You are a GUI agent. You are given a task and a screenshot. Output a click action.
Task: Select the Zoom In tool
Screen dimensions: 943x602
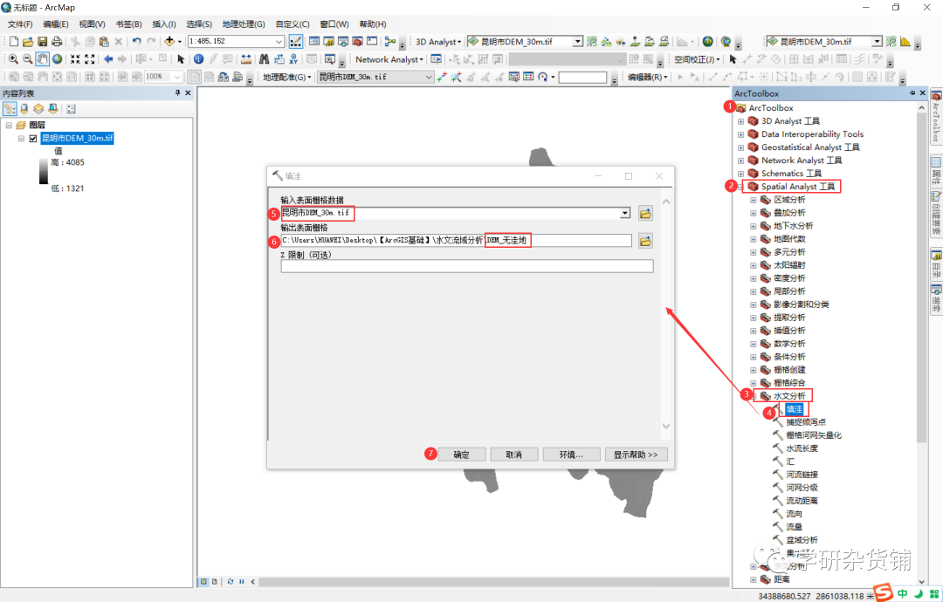[13, 58]
